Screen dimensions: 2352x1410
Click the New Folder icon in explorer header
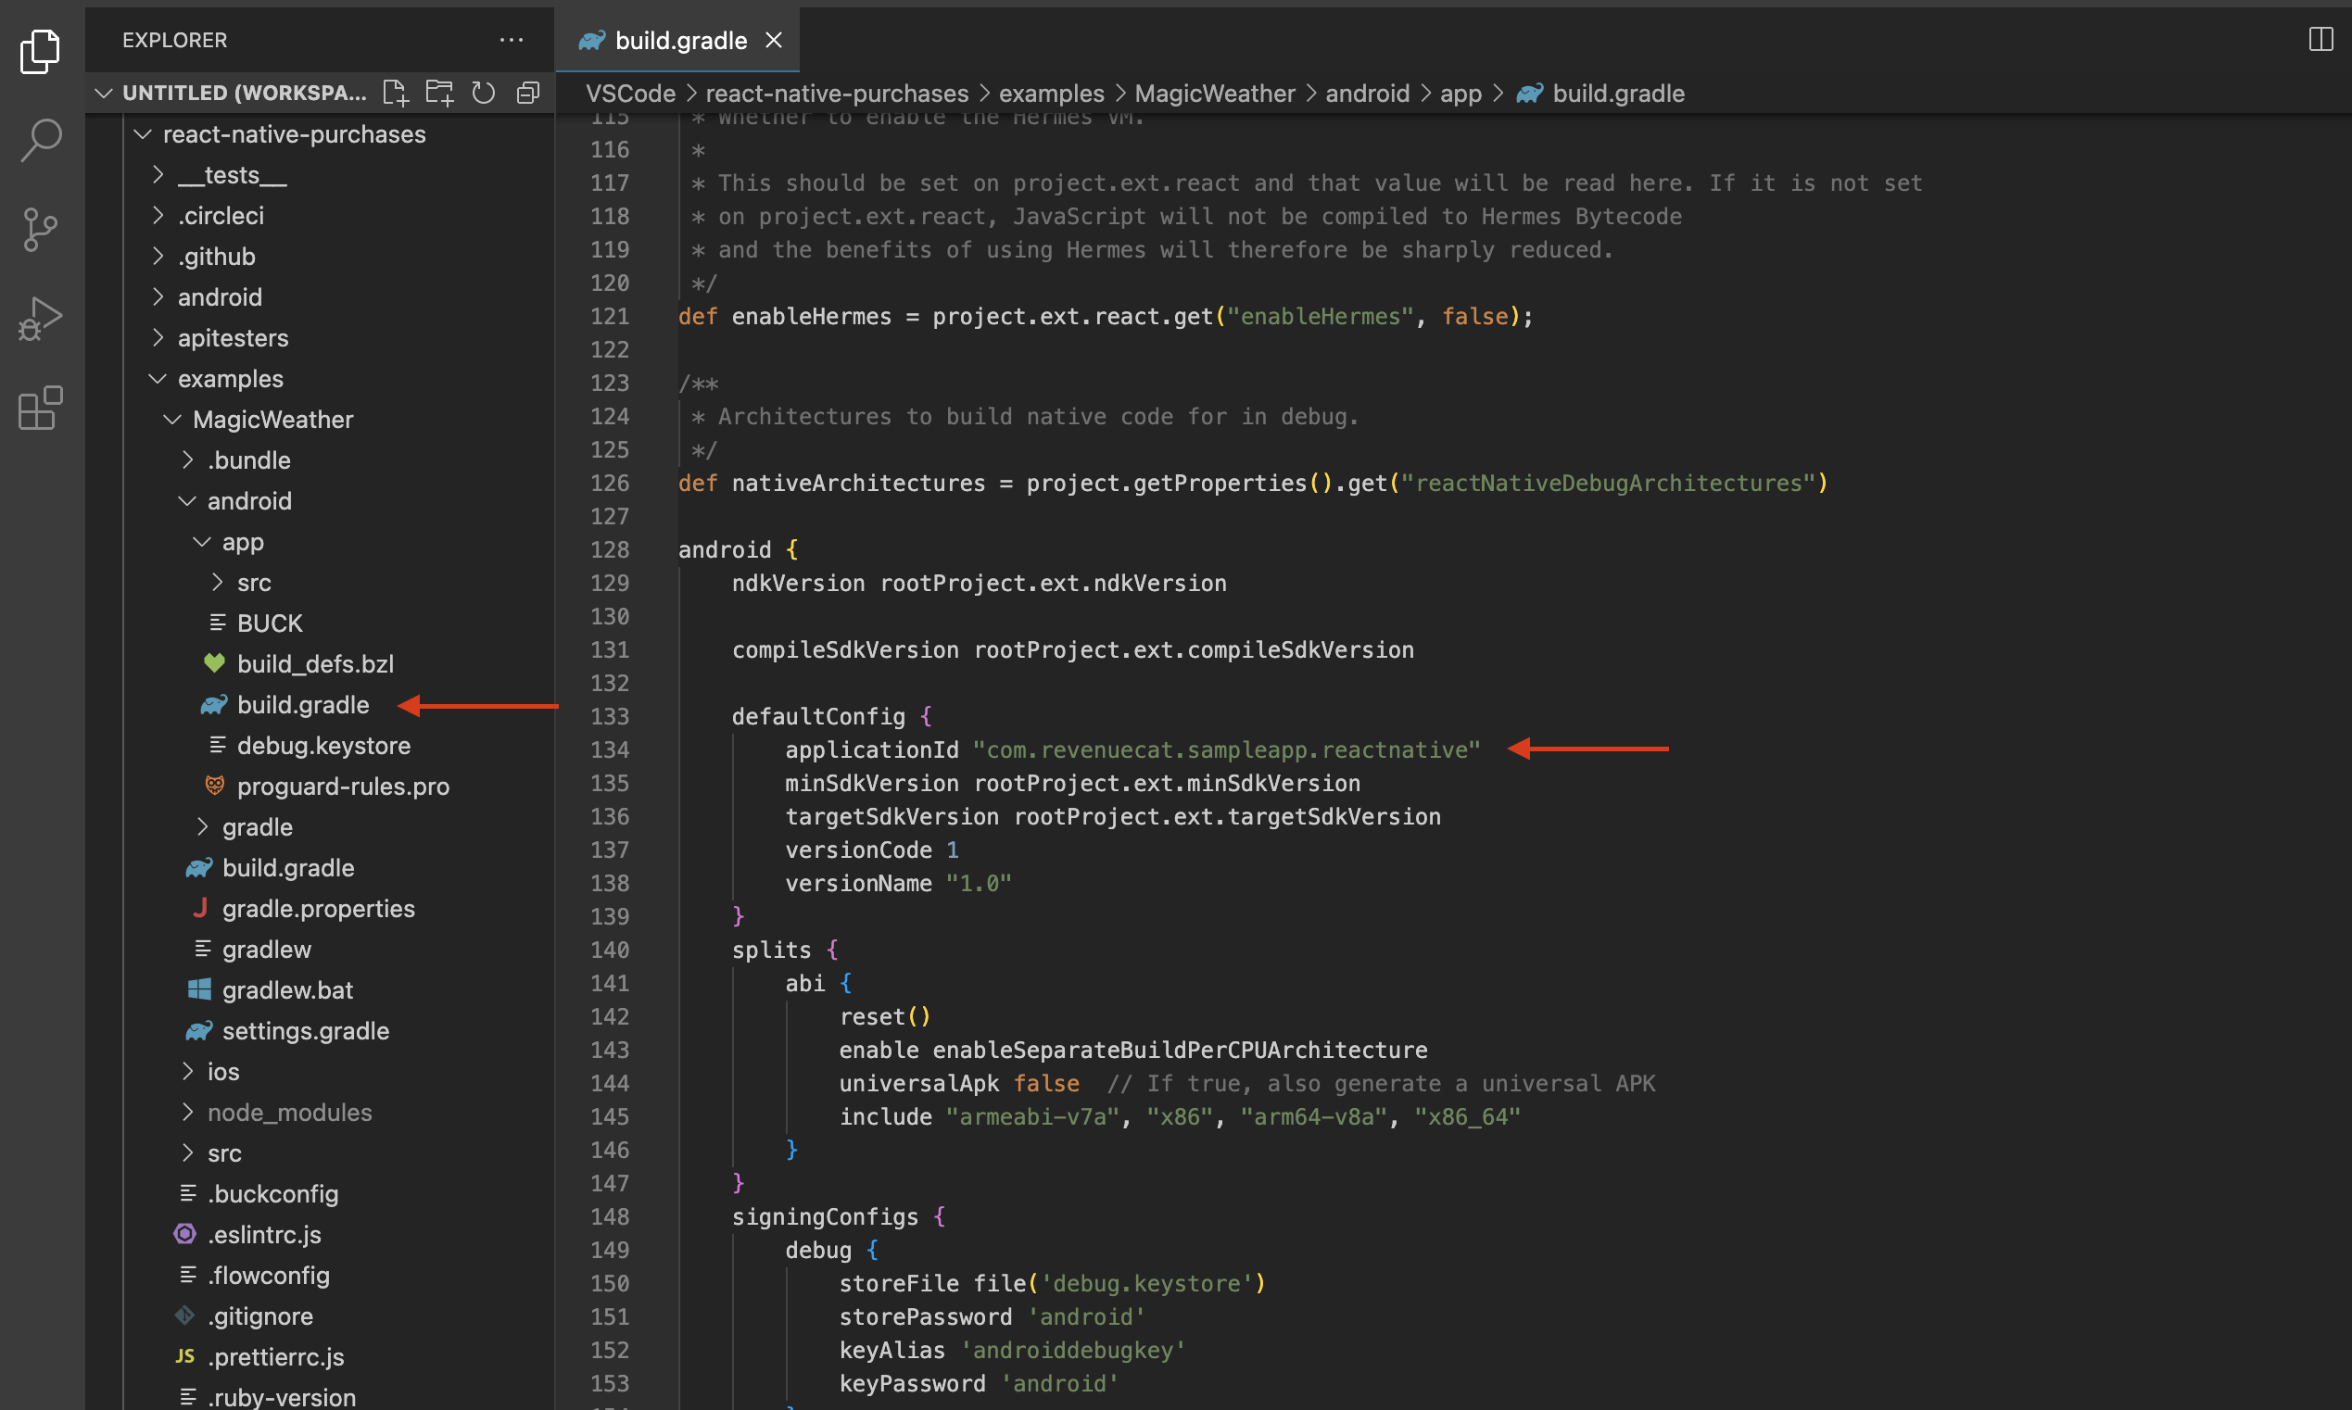(439, 92)
